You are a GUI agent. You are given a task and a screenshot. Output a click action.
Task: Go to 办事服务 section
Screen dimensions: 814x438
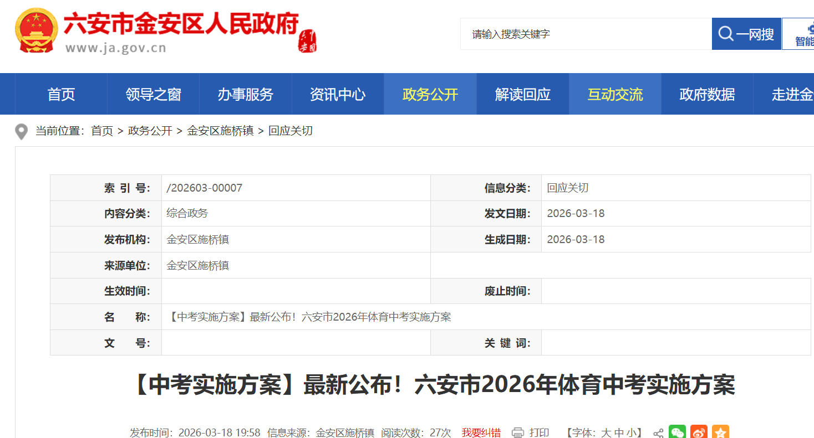[245, 95]
